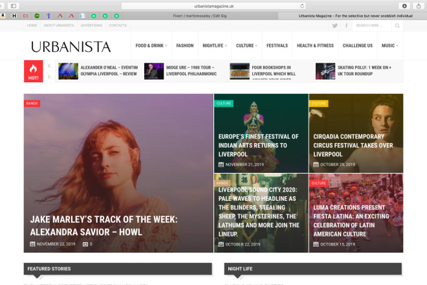Expand the Food & Drink menu
The height and width of the screenshot is (285, 427).
coord(151,45)
